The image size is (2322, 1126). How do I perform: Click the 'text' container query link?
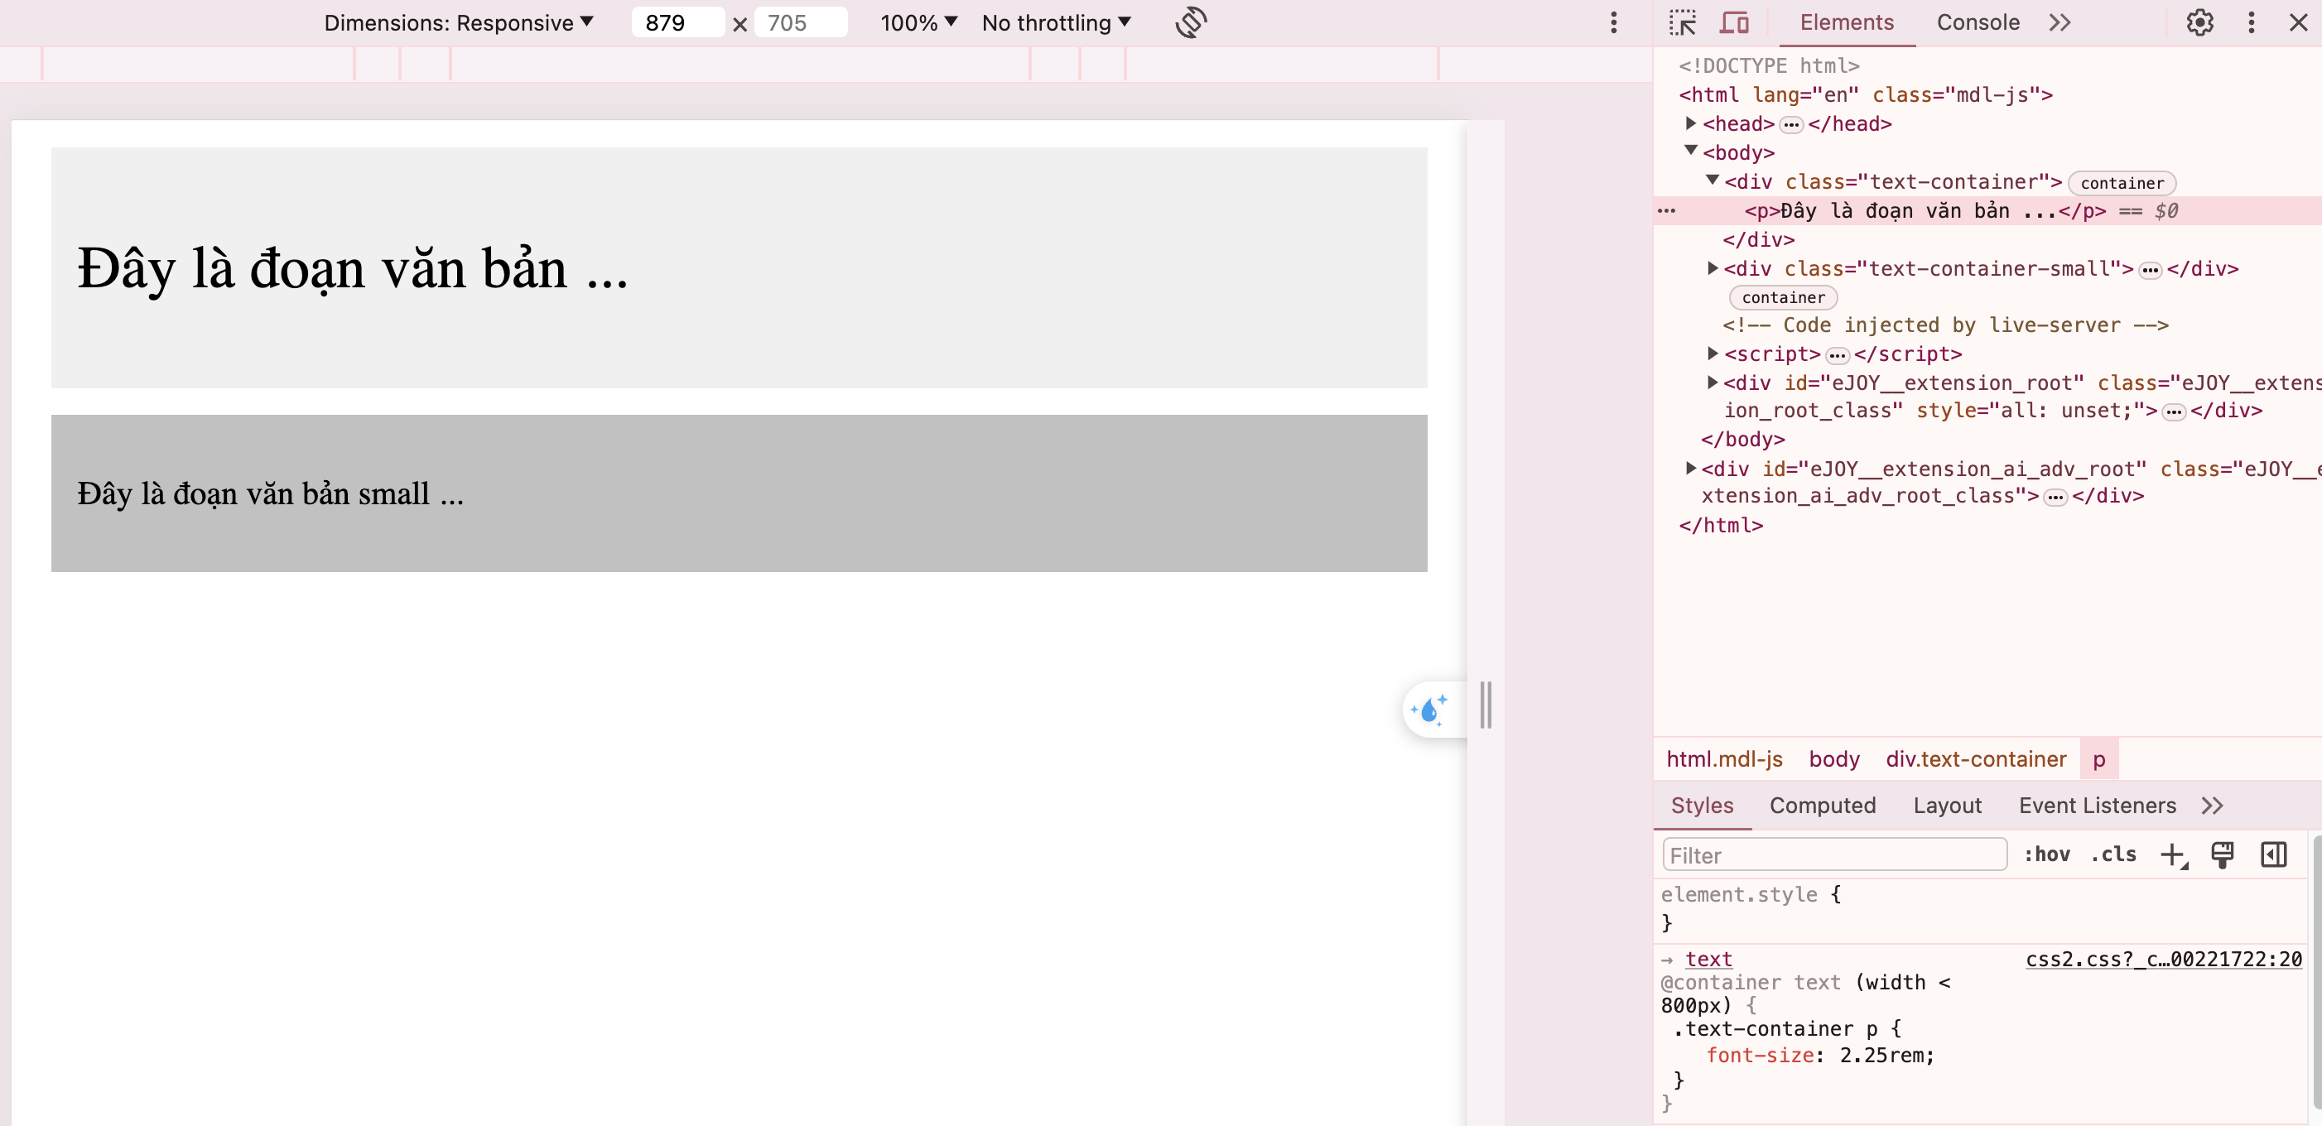(1708, 960)
